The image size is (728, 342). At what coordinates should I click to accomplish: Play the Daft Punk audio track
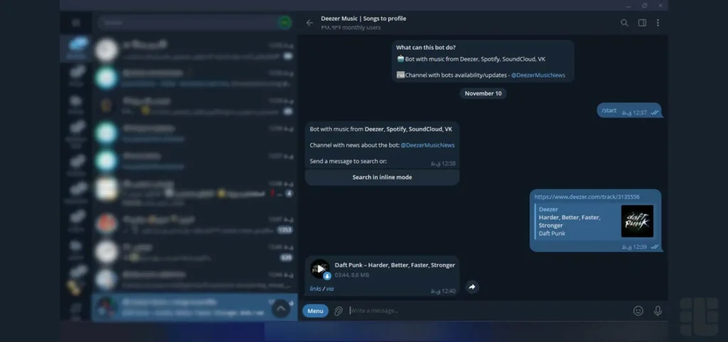(x=320, y=269)
